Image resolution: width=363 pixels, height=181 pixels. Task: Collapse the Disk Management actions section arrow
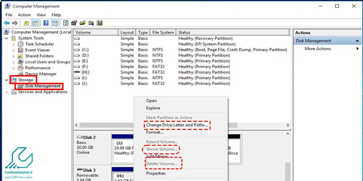coord(357,41)
